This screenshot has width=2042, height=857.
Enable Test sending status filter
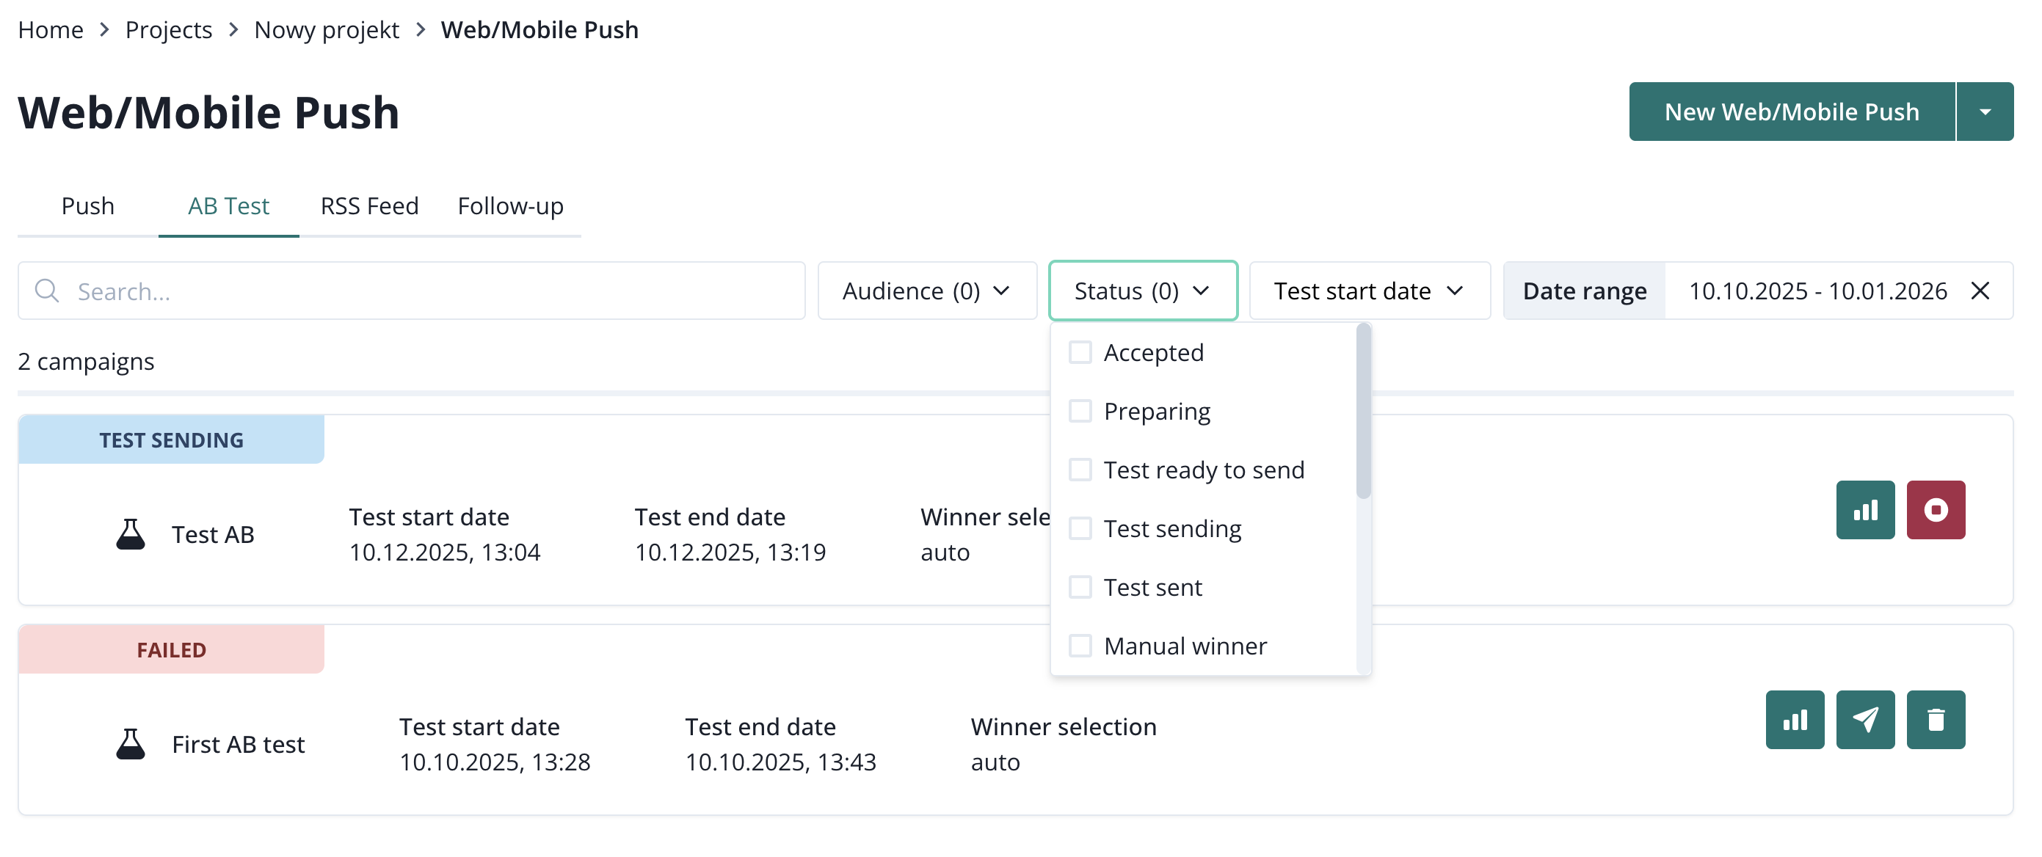[x=1080, y=528]
